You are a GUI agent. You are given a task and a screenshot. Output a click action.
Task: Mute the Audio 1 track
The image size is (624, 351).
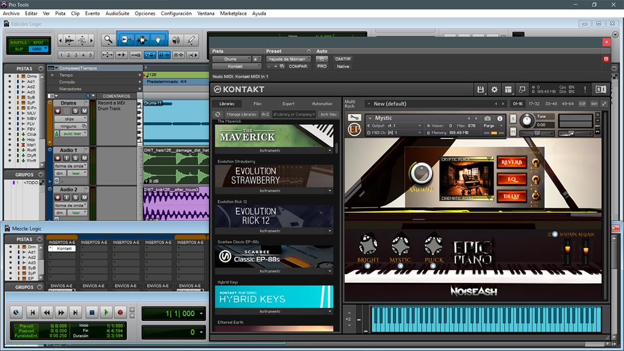coord(84,158)
